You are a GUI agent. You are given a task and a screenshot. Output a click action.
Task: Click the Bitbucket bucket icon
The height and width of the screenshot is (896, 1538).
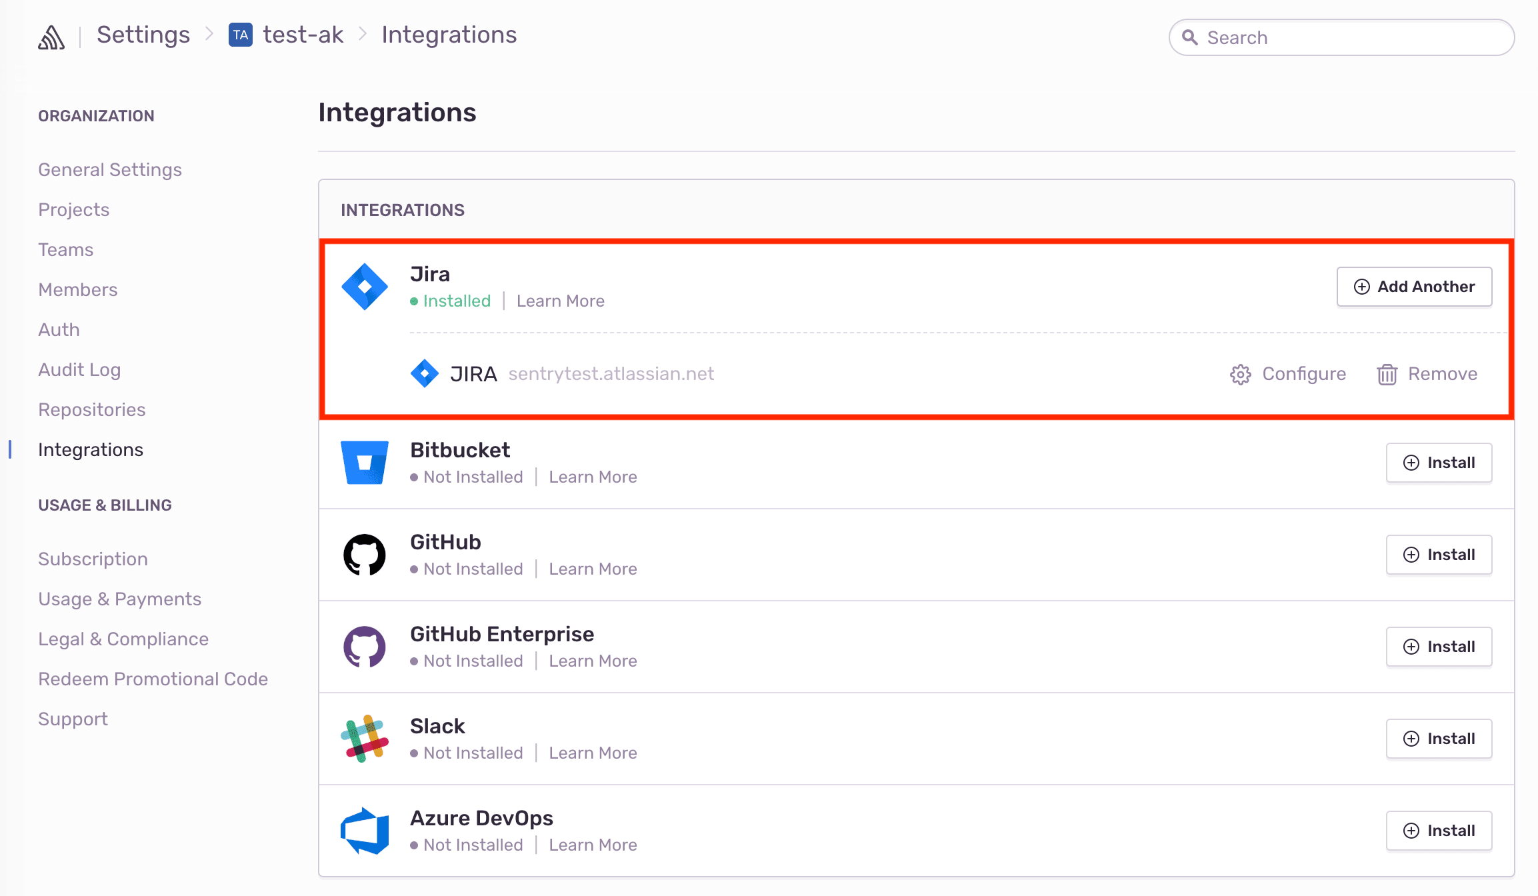click(x=364, y=462)
